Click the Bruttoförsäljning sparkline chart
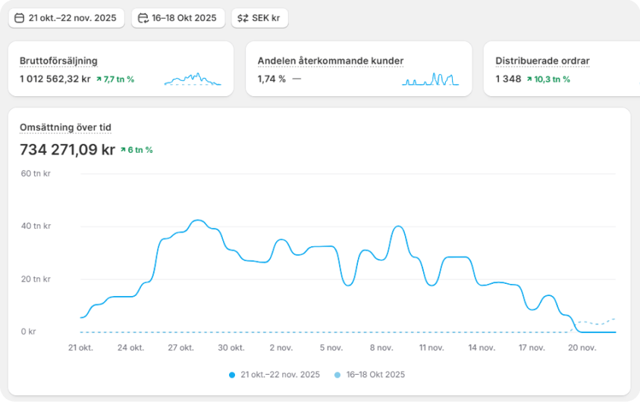The height and width of the screenshot is (402, 640). tap(193, 79)
